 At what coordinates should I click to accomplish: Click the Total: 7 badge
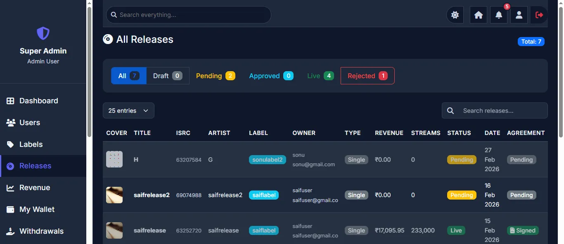point(531,42)
